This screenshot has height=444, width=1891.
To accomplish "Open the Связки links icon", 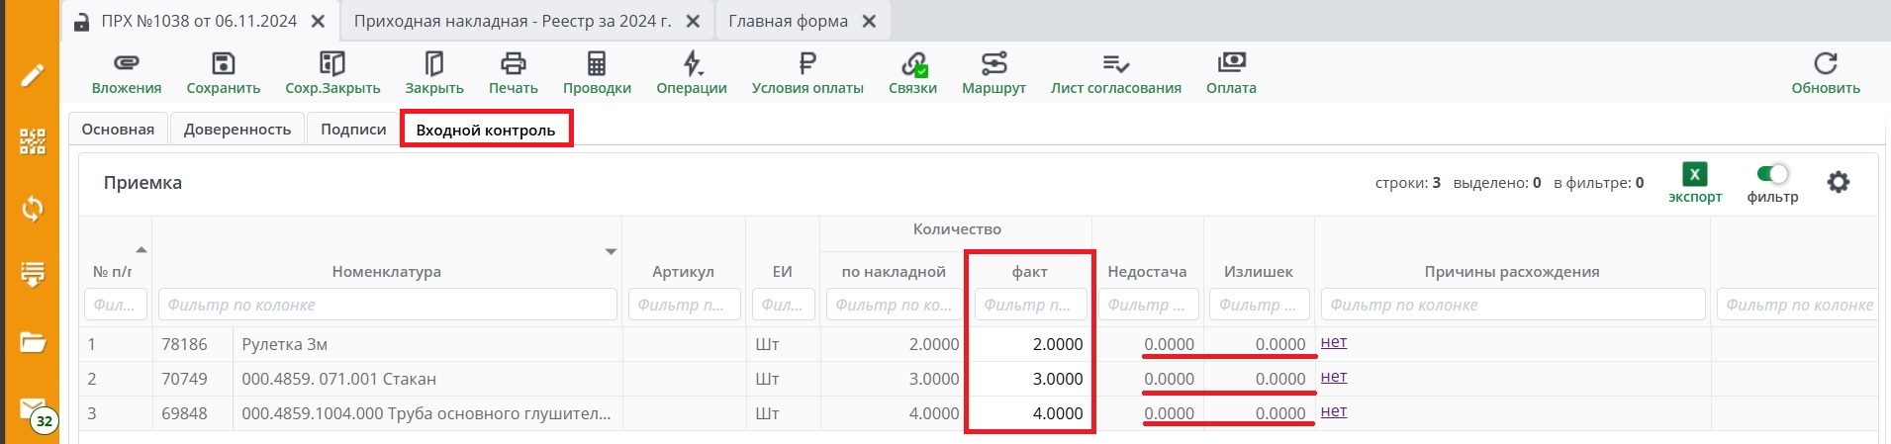I will click(912, 64).
